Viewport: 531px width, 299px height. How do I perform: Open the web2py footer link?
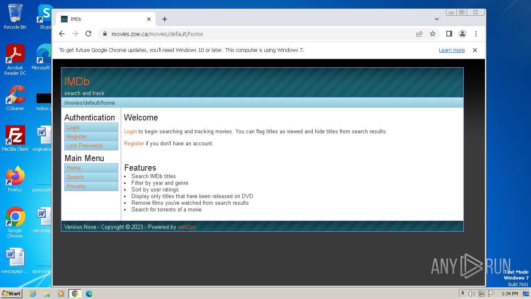coord(187,227)
